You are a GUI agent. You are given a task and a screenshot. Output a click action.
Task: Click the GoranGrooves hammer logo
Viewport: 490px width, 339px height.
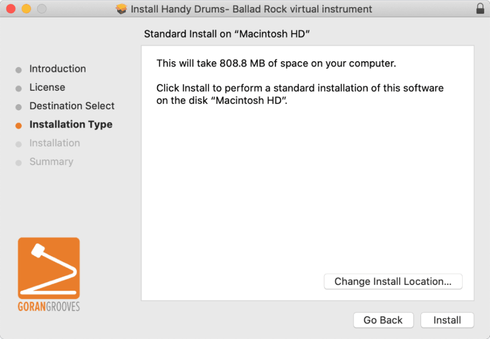[48, 268]
